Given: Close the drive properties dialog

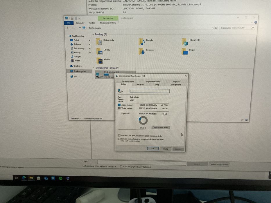Looking at the screenshot, I should pyautogui.click(x=186, y=76).
